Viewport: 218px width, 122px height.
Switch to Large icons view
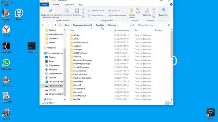[171, 103]
